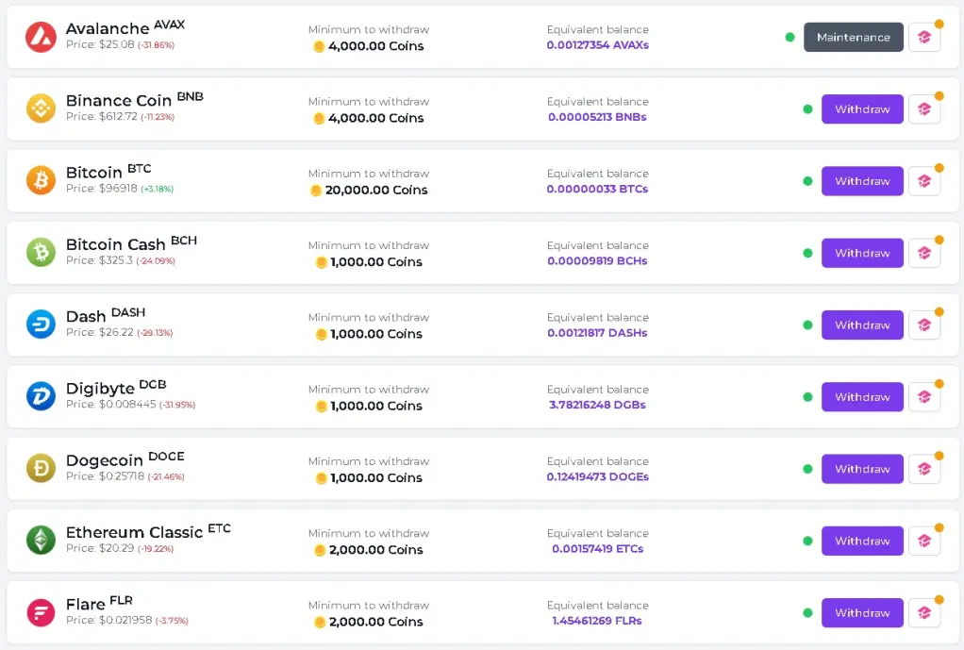Click the 2,000.00 Coins minimum for Ethereum Classic
The height and width of the screenshot is (650, 964).
pyautogui.click(x=369, y=550)
